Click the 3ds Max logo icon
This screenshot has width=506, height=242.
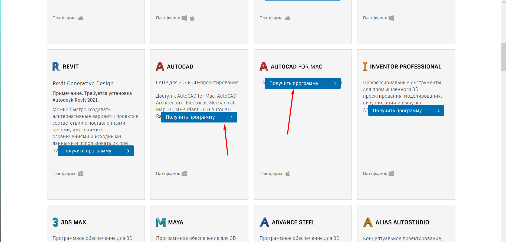[55, 222]
